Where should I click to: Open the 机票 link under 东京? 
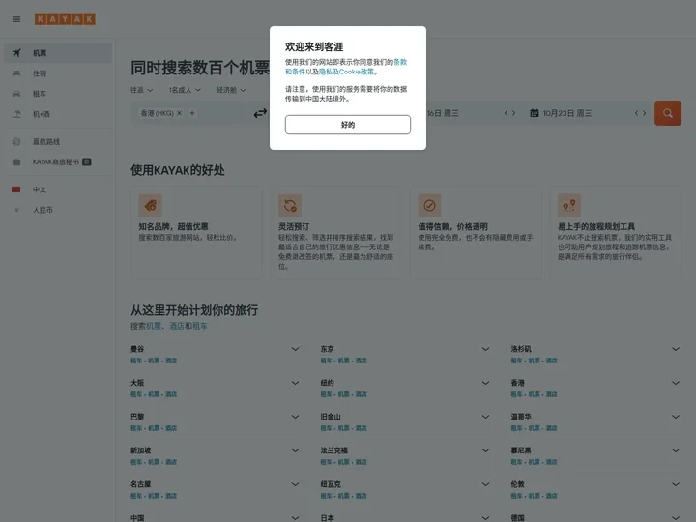343,361
